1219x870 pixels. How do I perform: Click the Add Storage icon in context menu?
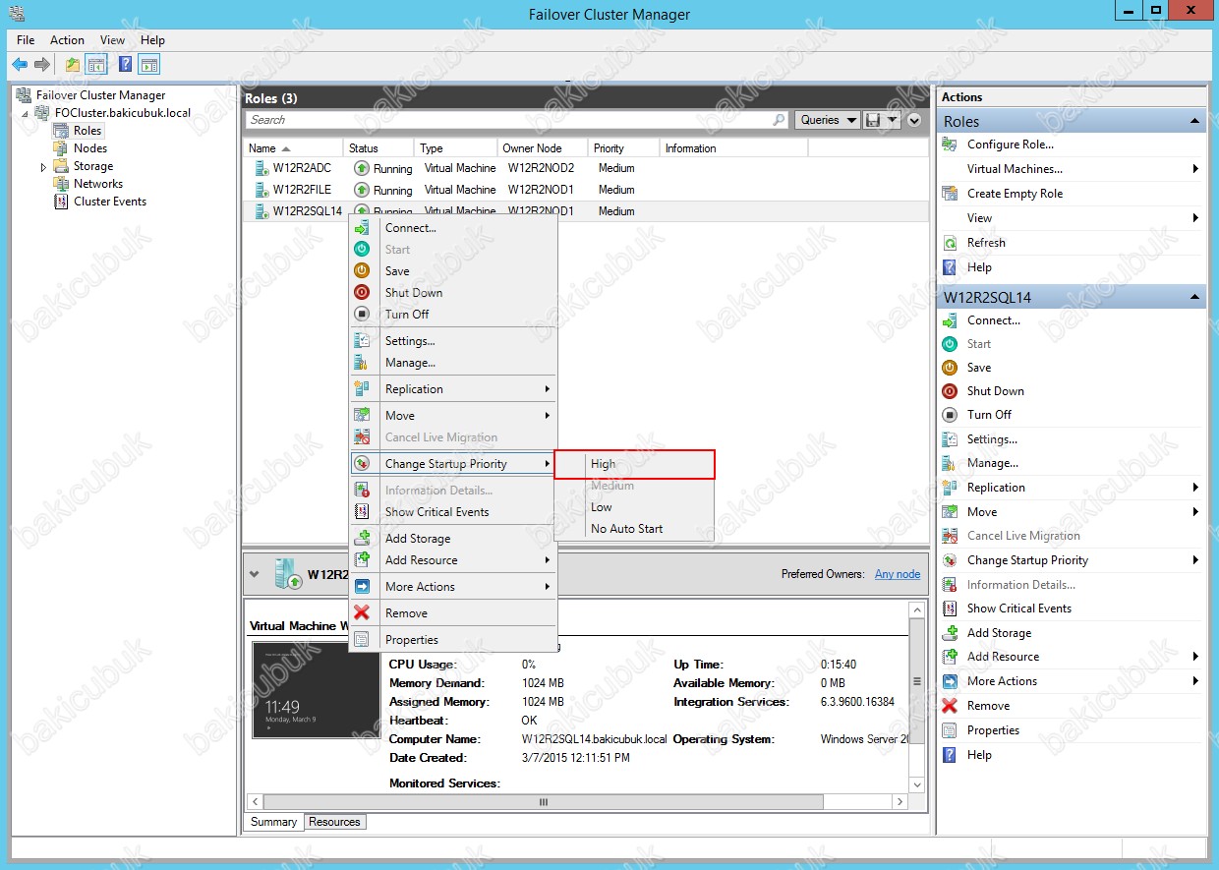point(362,539)
